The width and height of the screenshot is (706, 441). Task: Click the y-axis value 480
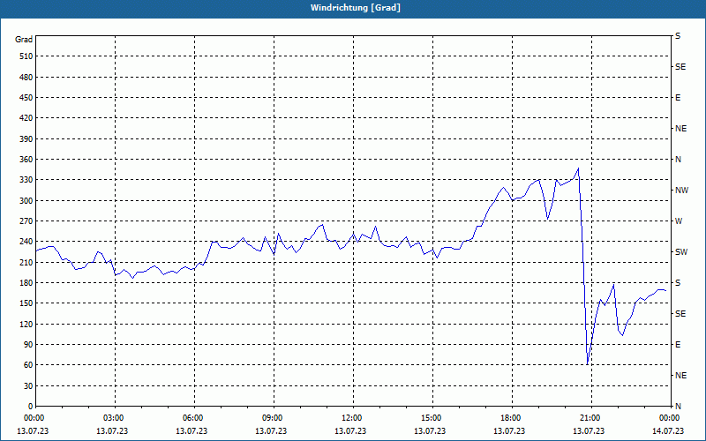(x=26, y=78)
